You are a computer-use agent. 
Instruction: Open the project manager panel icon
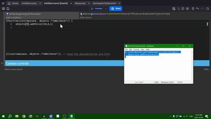tap(3, 9)
